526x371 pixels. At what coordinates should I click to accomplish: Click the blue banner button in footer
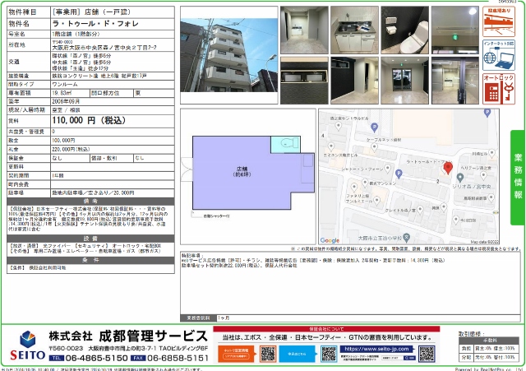pos(297,354)
